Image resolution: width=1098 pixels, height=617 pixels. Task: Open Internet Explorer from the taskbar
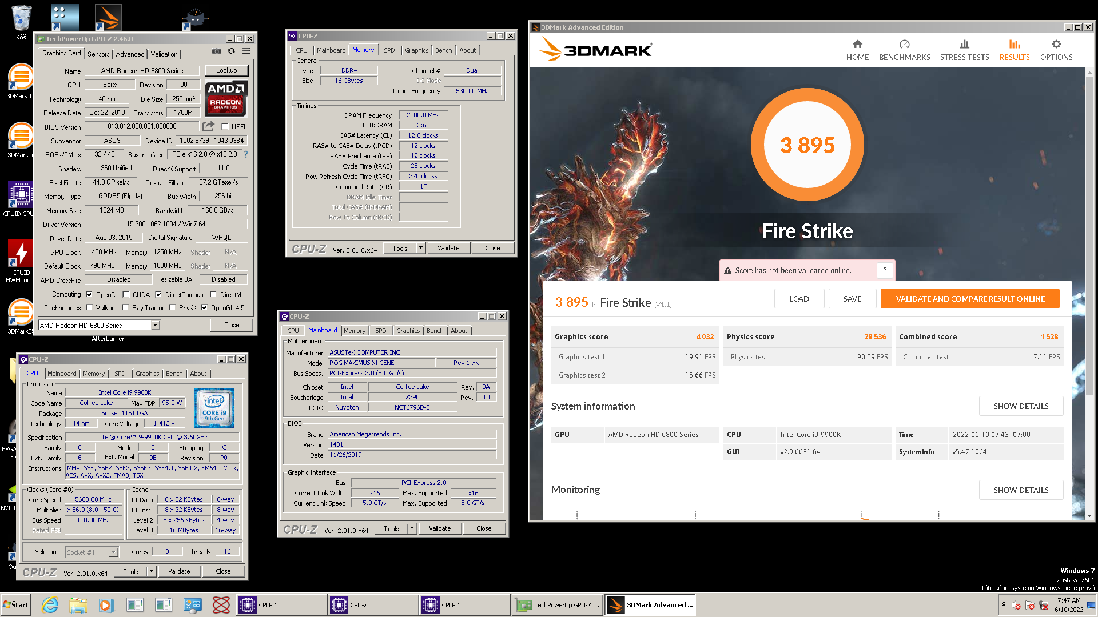coord(50,605)
